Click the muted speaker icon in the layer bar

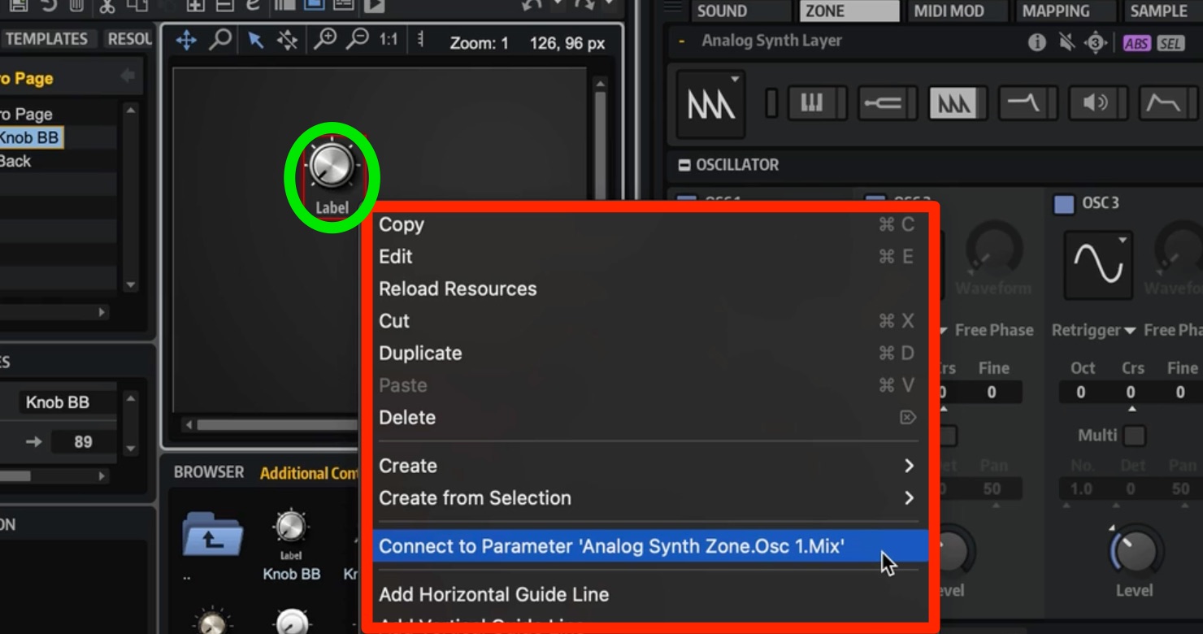click(x=1067, y=43)
